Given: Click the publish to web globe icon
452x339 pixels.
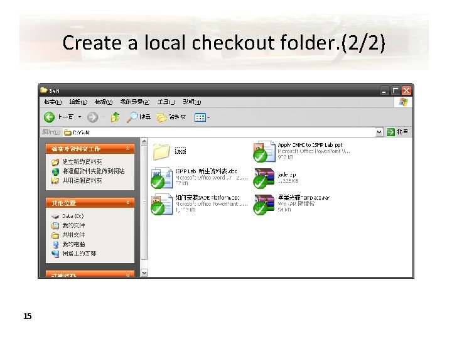Looking at the screenshot, I should [55, 171].
